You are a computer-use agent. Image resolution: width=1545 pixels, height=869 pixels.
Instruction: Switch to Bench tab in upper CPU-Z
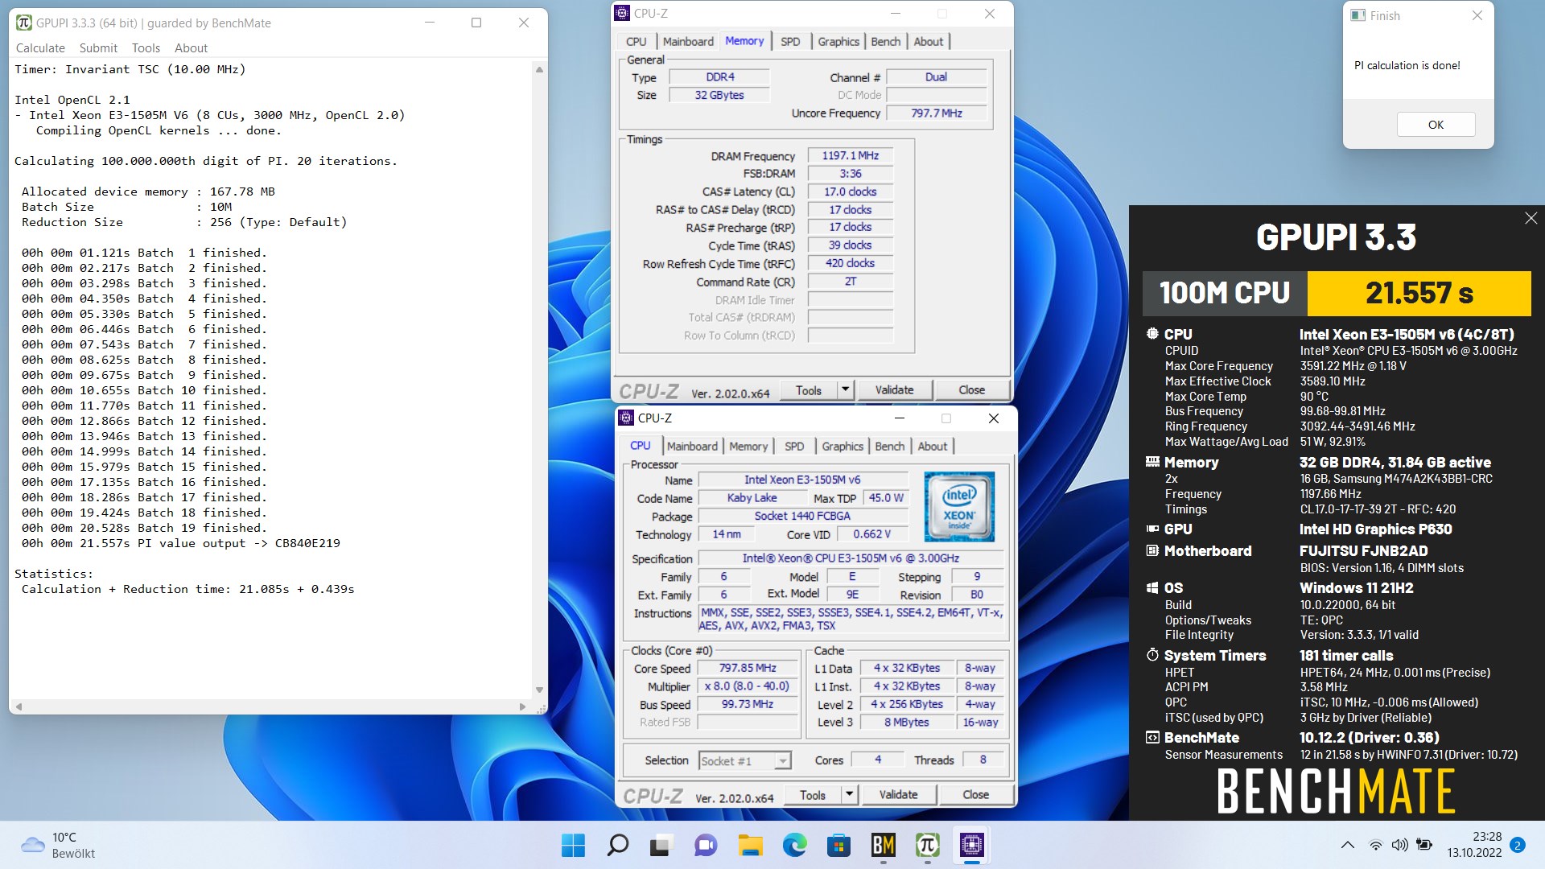[885, 42]
